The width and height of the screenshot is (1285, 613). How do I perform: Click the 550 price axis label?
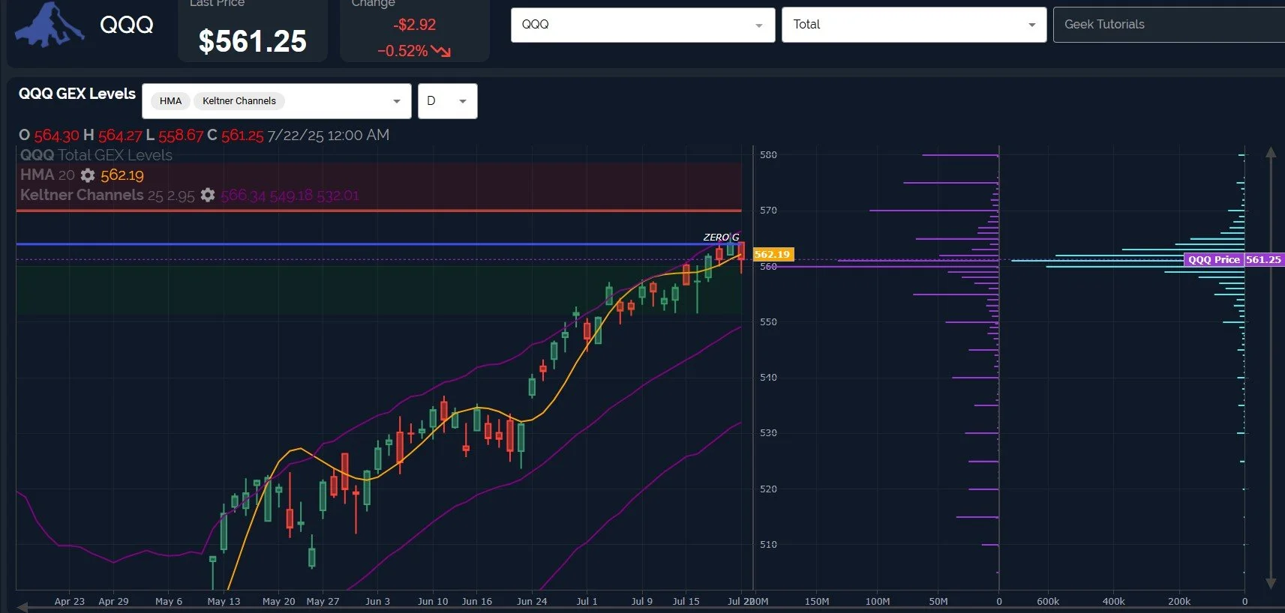tap(768, 322)
